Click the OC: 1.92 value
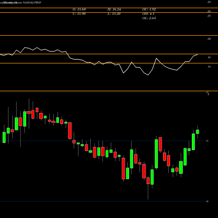The height and width of the screenshot is (218, 218). click(149, 10)
